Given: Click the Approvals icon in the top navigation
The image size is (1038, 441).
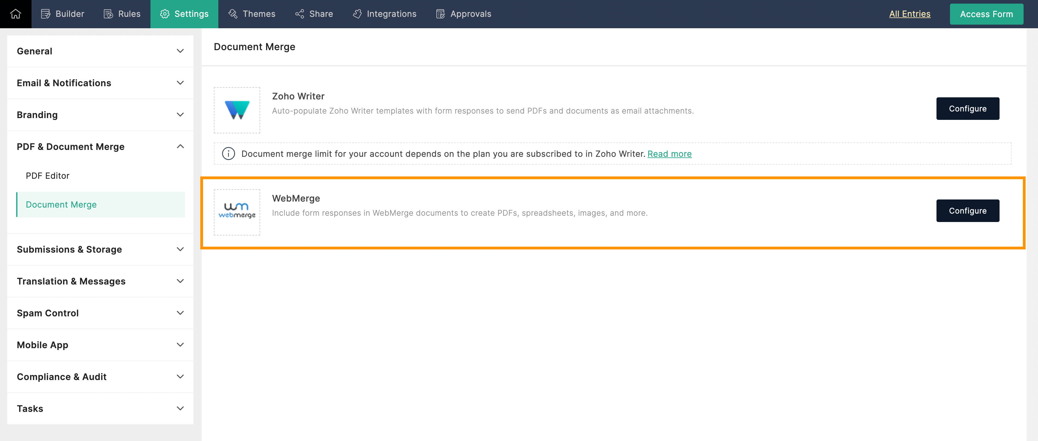Looking at the screenshot, I should point(440,14).
